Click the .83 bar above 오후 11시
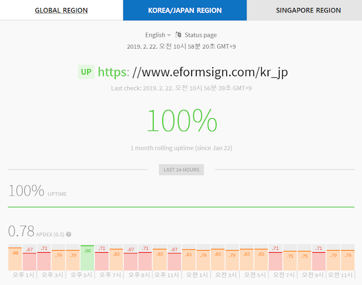Screen dimensions: 362x285 pos(160,260)
